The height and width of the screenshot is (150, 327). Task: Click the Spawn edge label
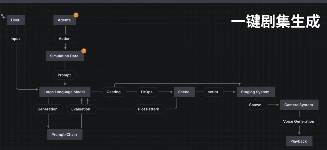(256, 105)
